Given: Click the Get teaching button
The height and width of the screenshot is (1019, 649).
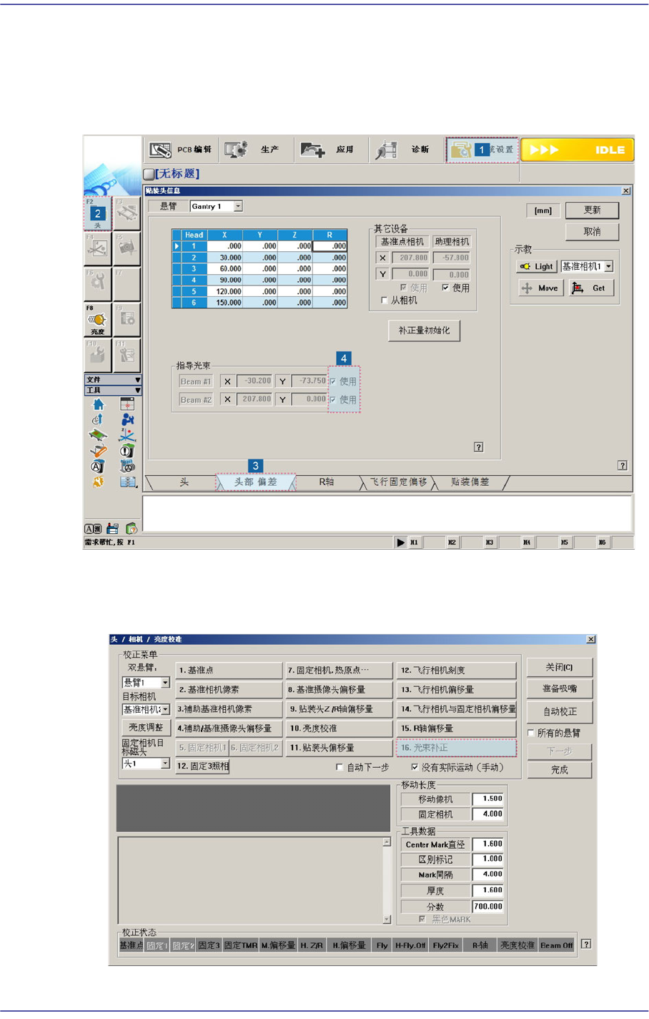Looking at the screenshot, I should coord(590,288).
